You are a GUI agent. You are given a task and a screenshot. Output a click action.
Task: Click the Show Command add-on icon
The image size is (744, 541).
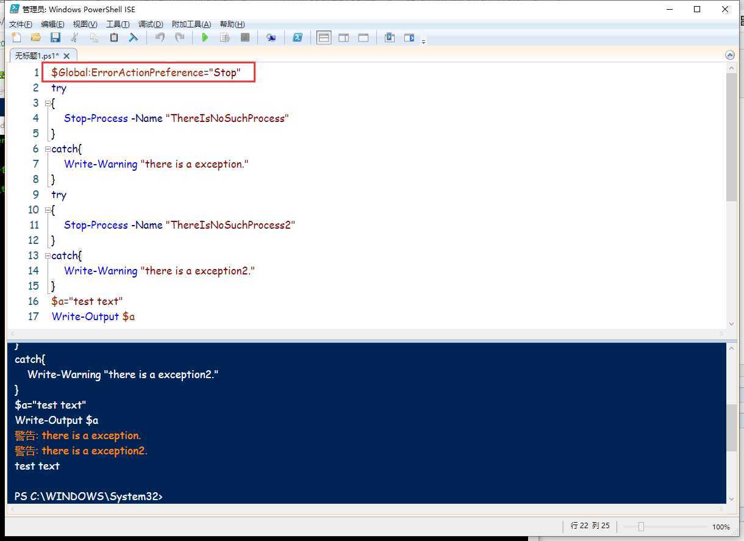click(x=409, y=38)
